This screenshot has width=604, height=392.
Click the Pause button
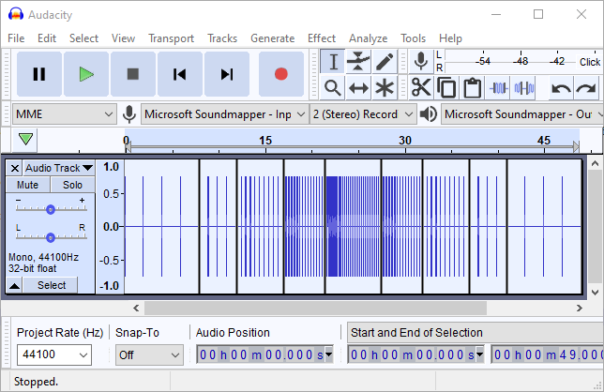point(38,74)
